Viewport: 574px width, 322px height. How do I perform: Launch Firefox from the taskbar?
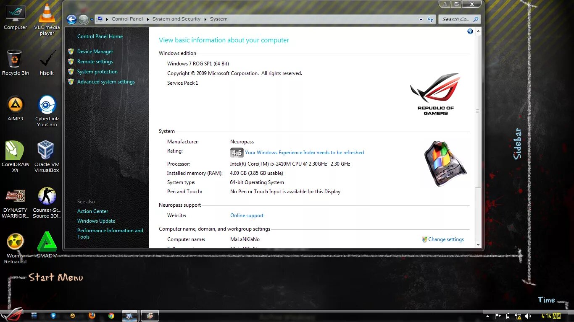pos(92,315)
